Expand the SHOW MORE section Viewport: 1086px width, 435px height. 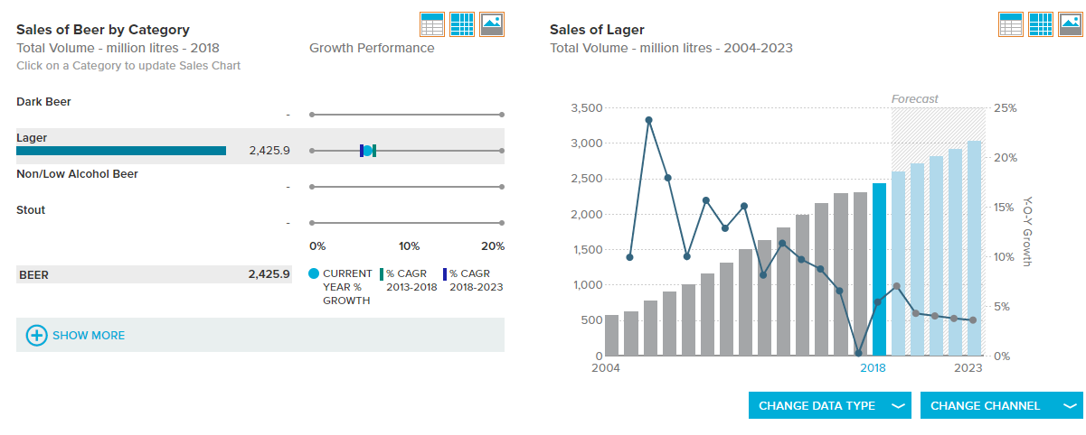click(260, 335)
